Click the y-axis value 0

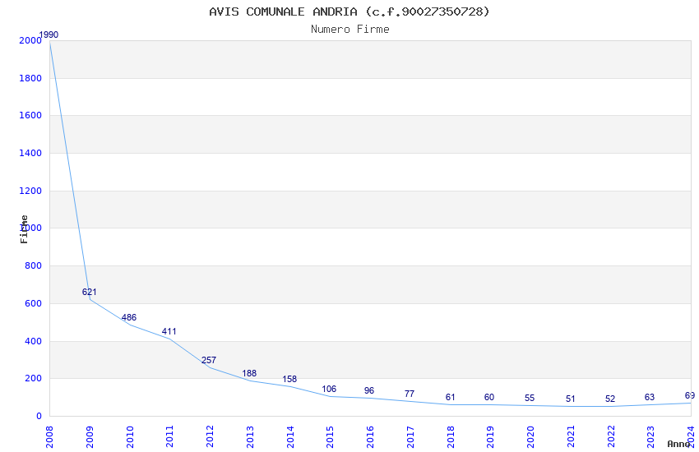39,416
